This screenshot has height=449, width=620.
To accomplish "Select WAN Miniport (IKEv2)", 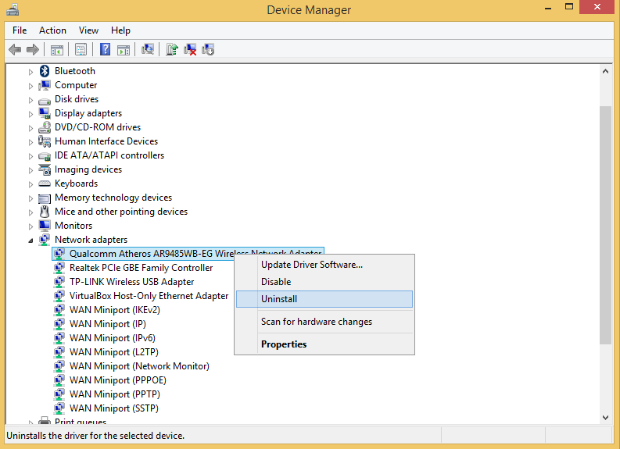I will (115, 310).
